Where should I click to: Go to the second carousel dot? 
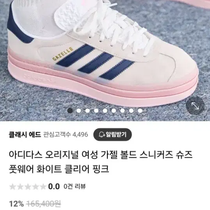coord(79,110)
